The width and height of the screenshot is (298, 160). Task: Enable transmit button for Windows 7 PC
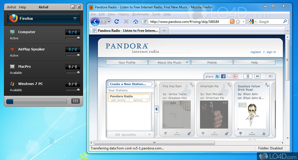(72, 84)
